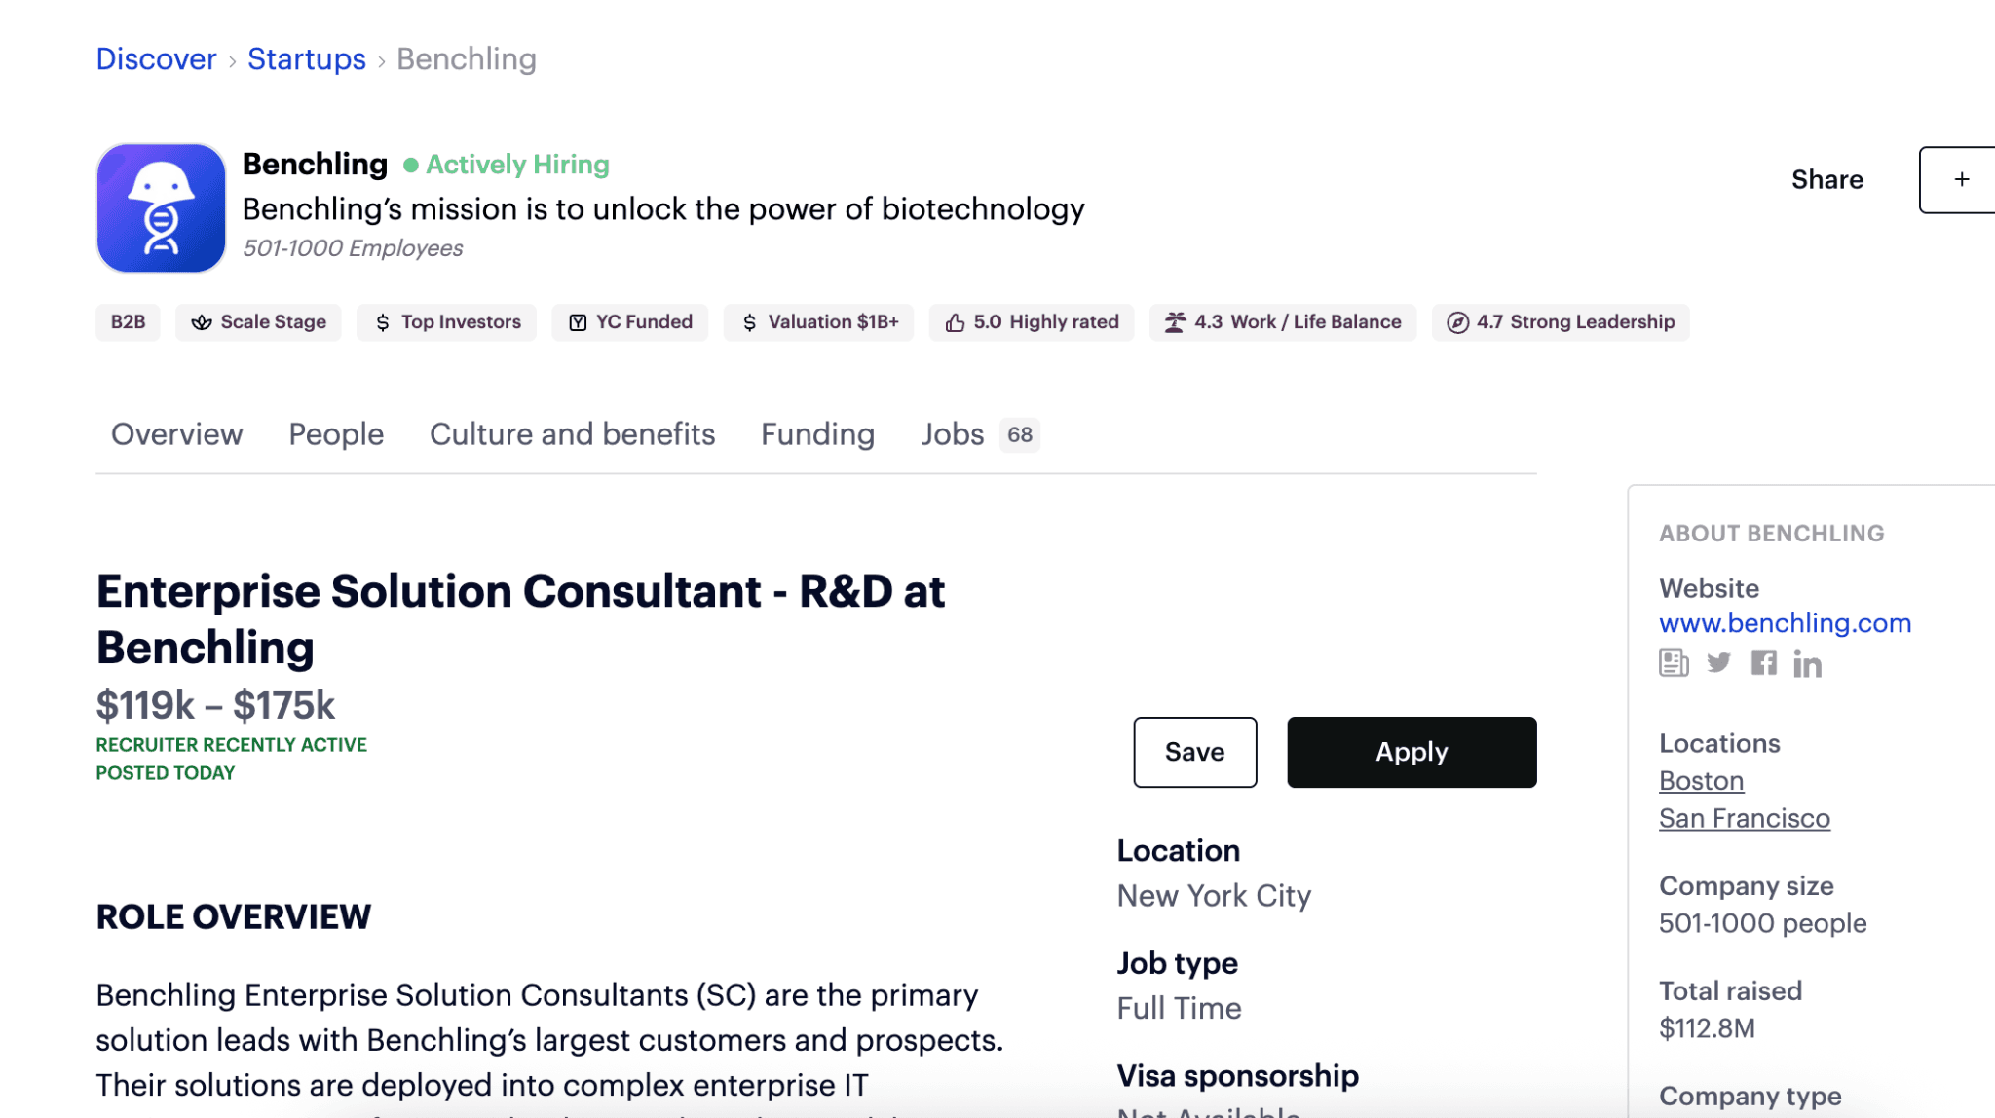Image resolution: width=1995 pixels, height=1118 pixels.
Task: Share the Benchling company page
Action: tap(1826, 179)
